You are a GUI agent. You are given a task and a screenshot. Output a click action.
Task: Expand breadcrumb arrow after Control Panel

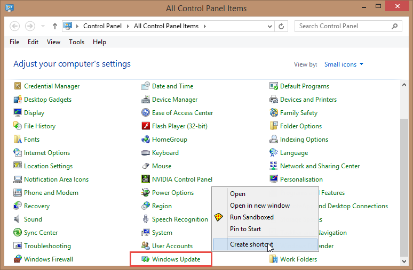pos(128,26)
